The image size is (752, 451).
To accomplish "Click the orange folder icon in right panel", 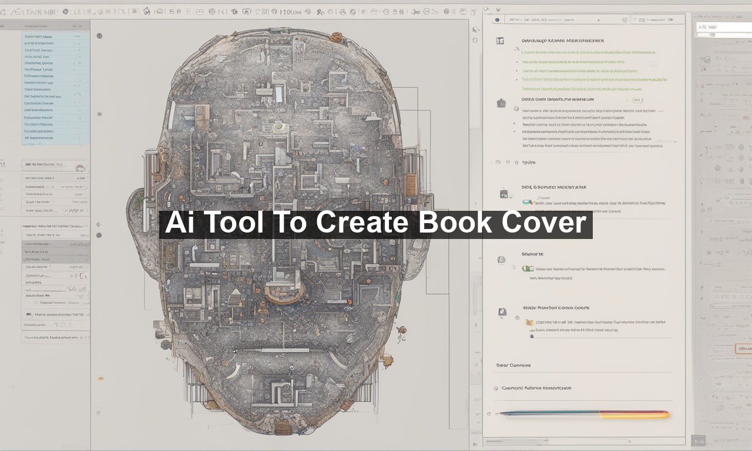I will [530, 322].
